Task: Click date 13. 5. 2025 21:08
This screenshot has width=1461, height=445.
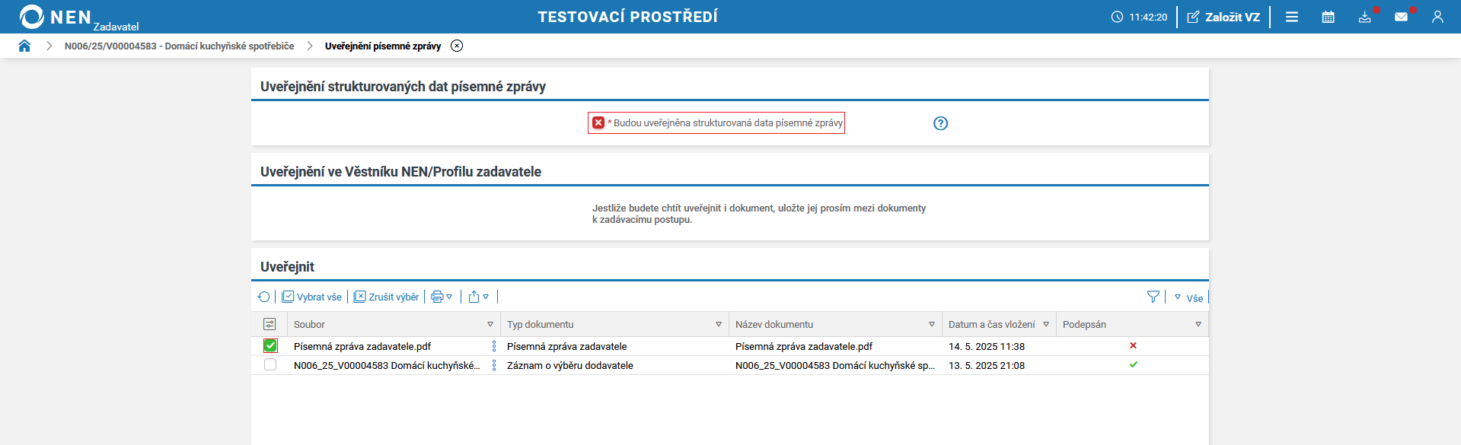Action: (987, 365)
